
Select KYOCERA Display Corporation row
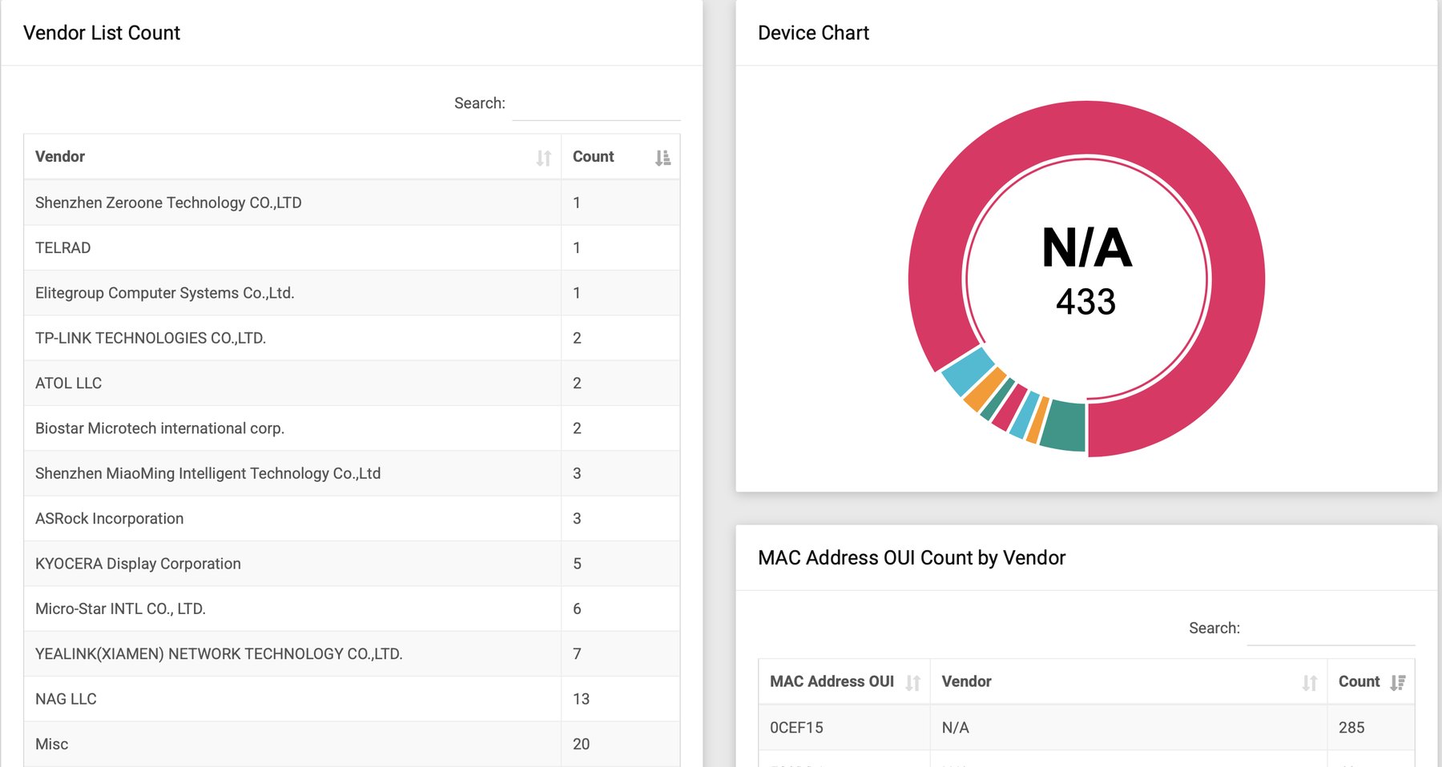[x=352, y=564]
